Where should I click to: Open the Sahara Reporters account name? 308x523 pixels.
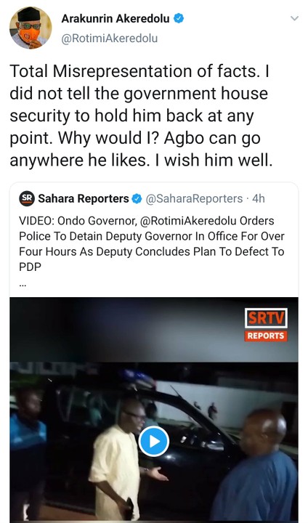coord(84,198)
